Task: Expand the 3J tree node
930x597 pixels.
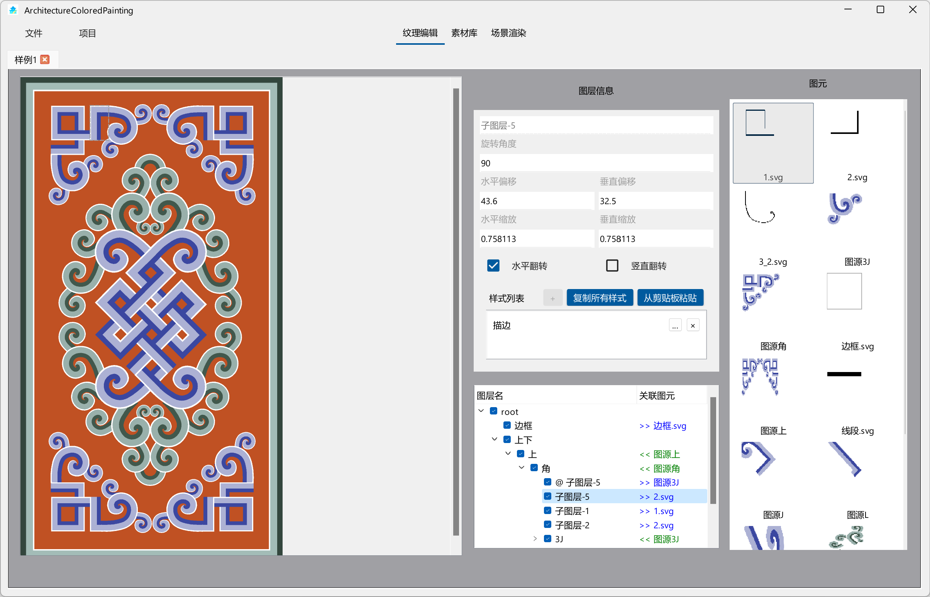Action: pos(535,538)
